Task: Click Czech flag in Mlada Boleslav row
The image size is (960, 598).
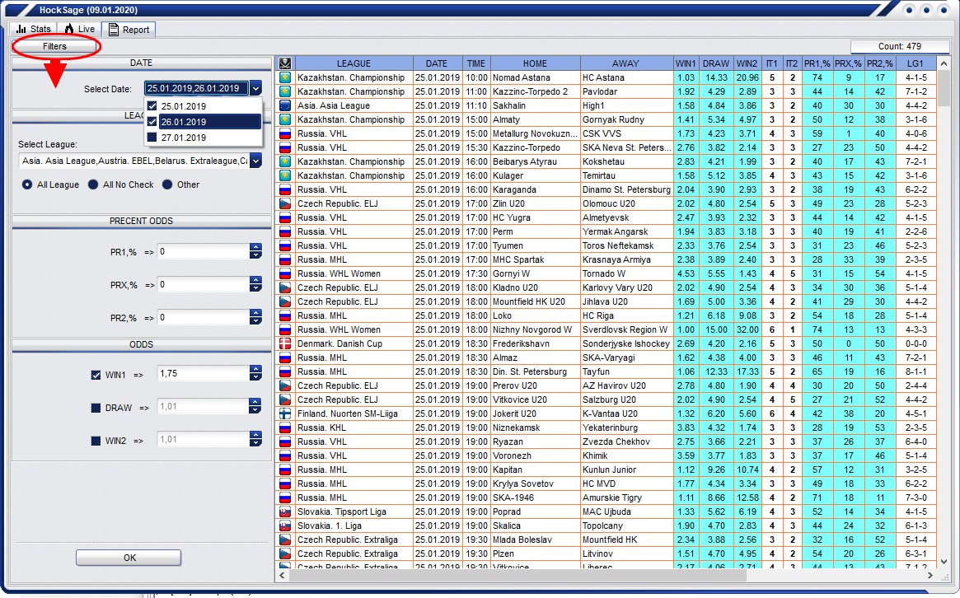Action: coord(284,540)
